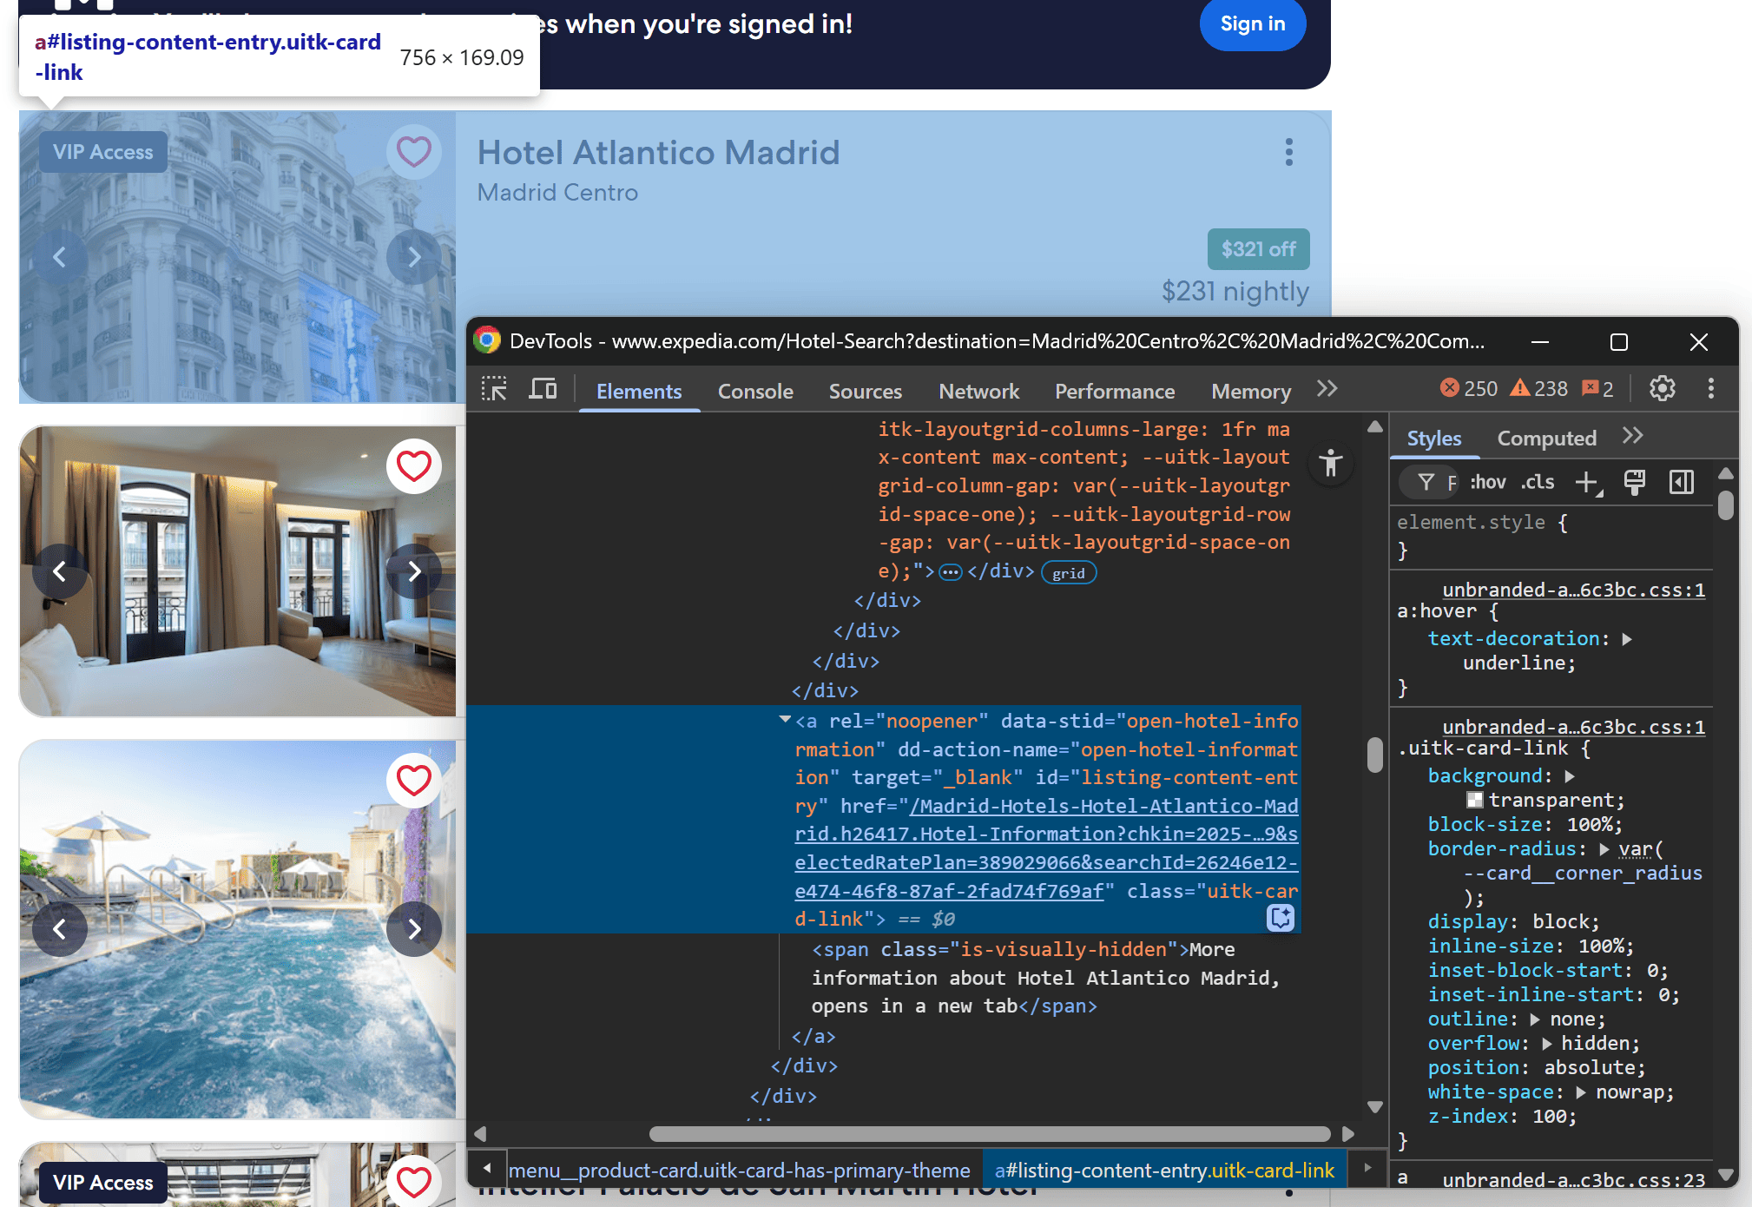Toggle the device toolbar icon
The height and width of the screenshot is (1207, 1752).
pyautogui.click(x=543, y=389)
